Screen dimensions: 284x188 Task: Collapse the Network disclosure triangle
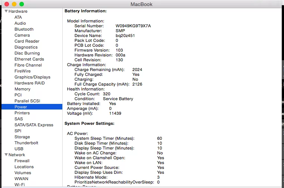[x=6, y=155]
